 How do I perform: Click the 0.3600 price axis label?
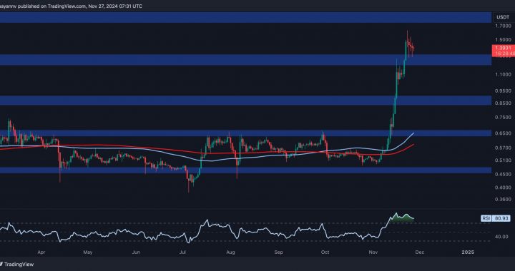(504, 199)
